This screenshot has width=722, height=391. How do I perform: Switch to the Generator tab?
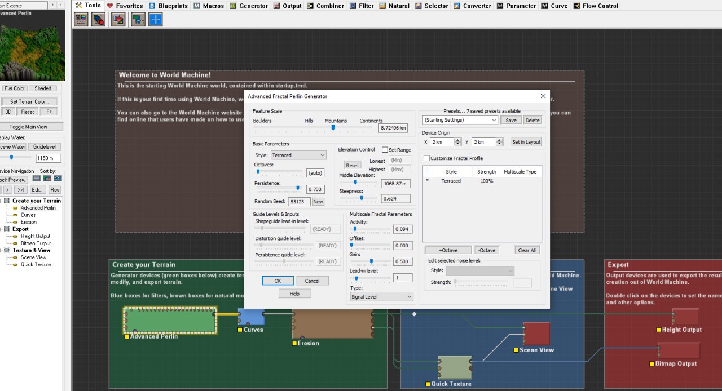pos(249,6)
